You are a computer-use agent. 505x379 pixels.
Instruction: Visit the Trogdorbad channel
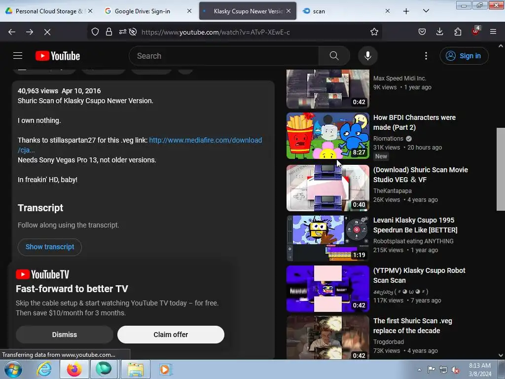coord(389,341)
